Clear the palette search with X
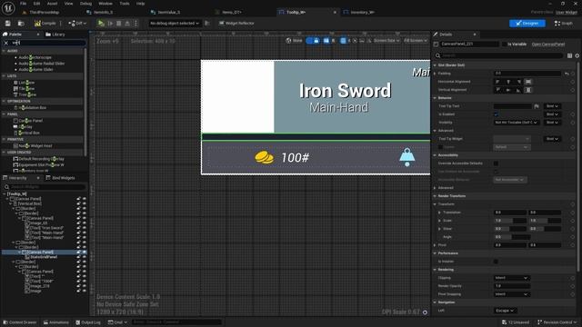Viewport: 582px width, 327px height. pos(6,43)
